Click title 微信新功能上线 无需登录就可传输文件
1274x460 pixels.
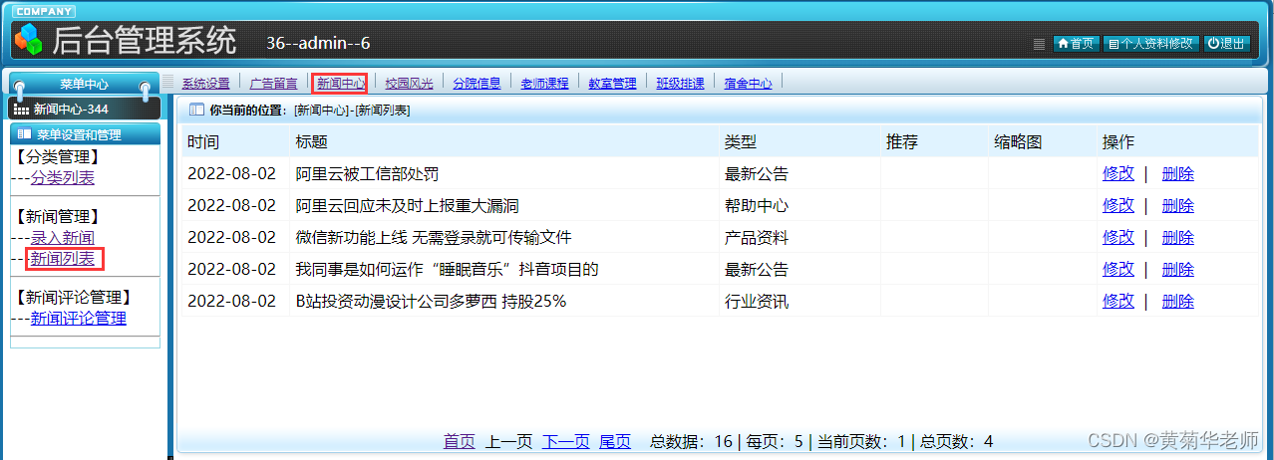(434, 237)
